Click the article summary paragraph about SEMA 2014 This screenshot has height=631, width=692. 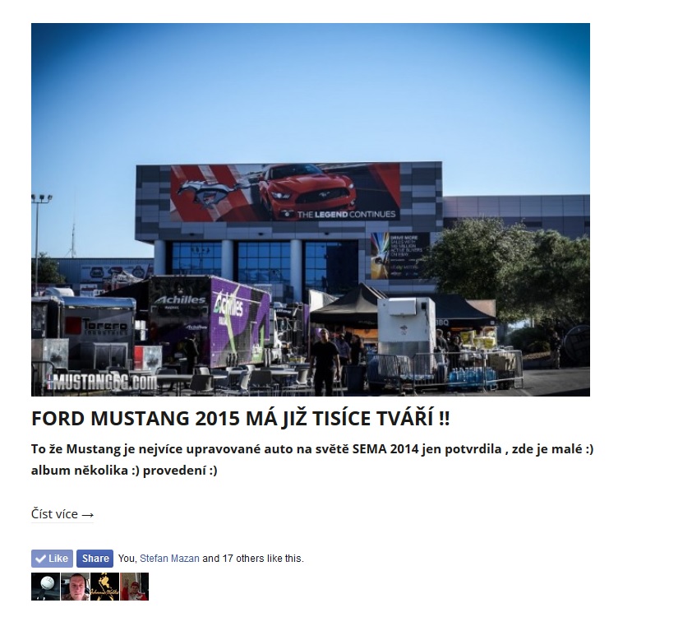(312, 460)
